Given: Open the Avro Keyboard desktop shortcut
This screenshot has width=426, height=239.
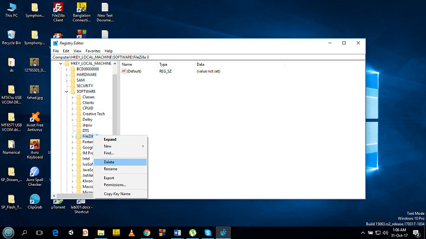Looking at the screenshot, I should click(x=35, y=144).
